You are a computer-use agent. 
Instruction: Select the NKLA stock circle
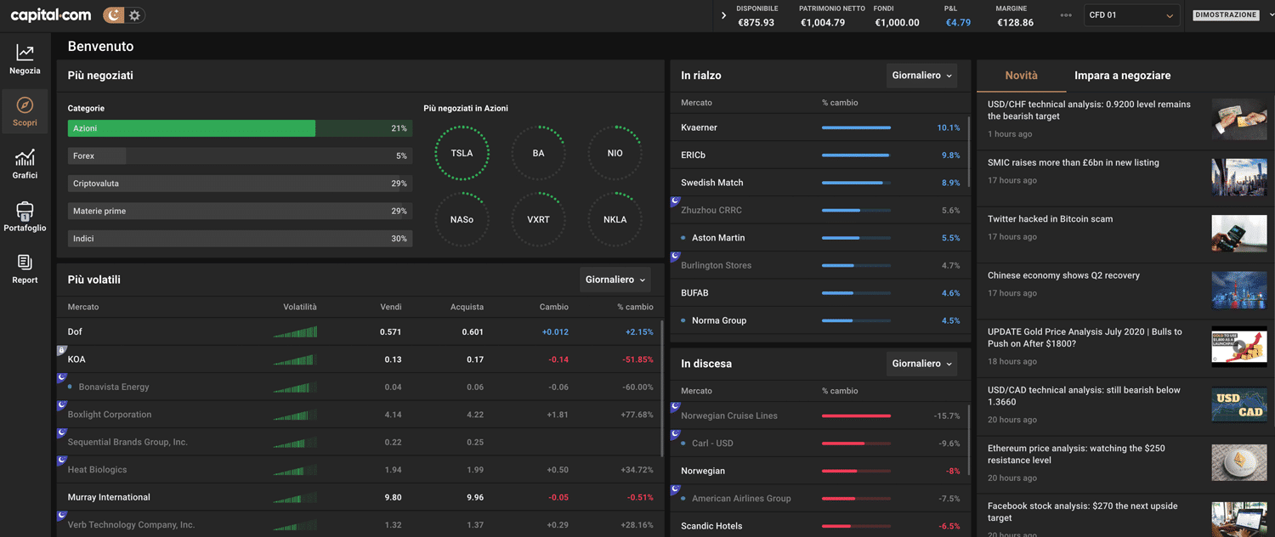(x=615, y=219)
